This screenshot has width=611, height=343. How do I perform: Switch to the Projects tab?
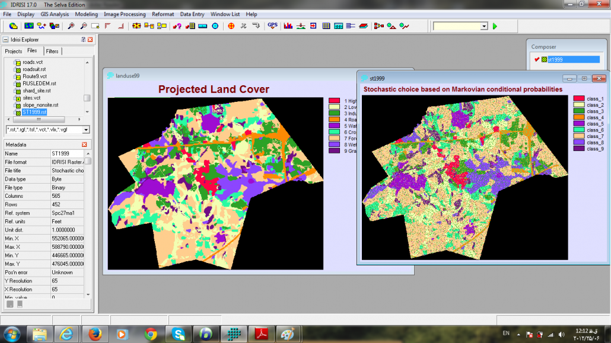[x=13, y=52]
